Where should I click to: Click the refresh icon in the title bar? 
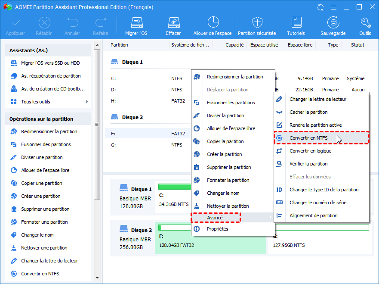coord(320,7)
